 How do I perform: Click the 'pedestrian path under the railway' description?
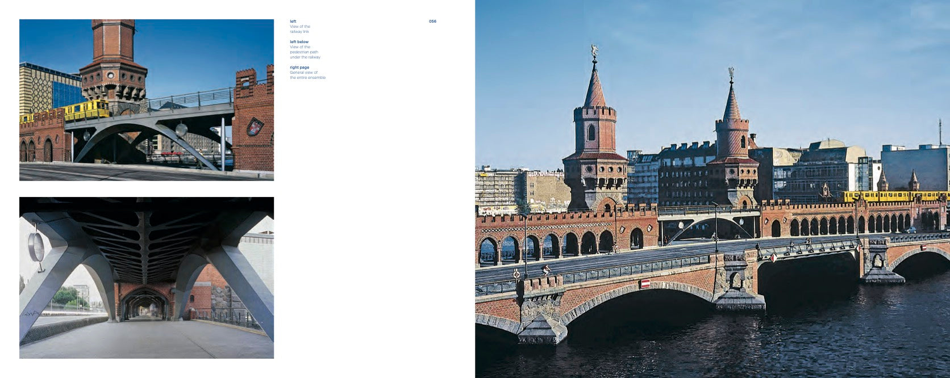pos(305,52)
